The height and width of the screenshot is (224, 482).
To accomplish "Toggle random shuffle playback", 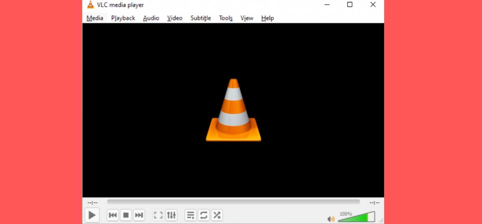I will point(216,215).
